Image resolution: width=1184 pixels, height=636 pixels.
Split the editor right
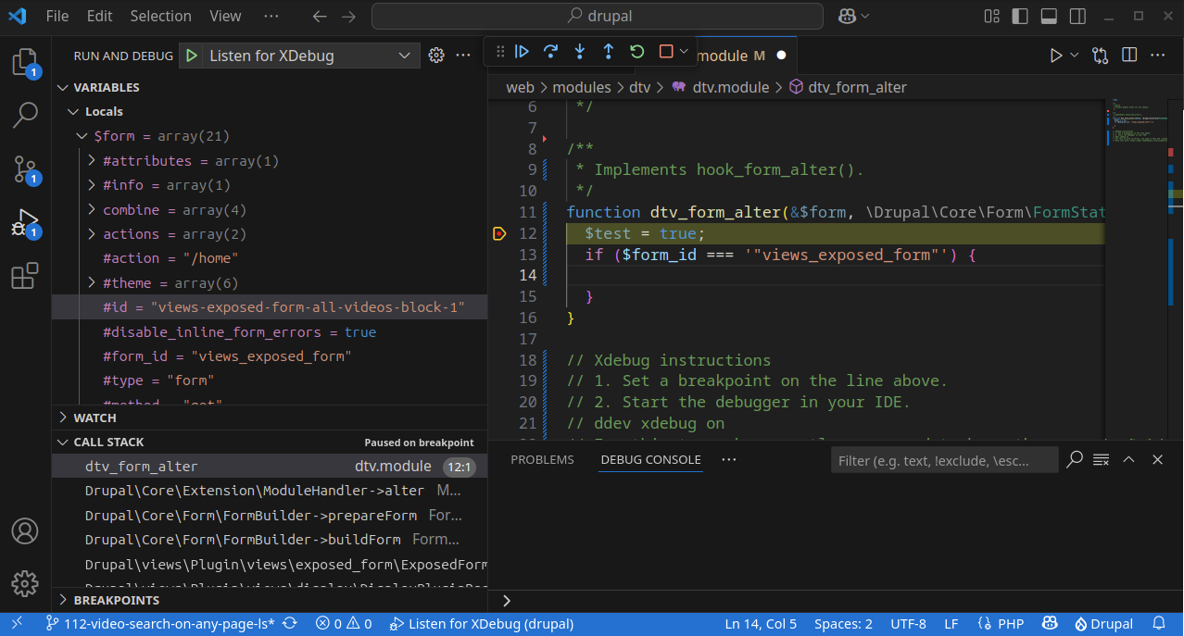point(1129,56)
